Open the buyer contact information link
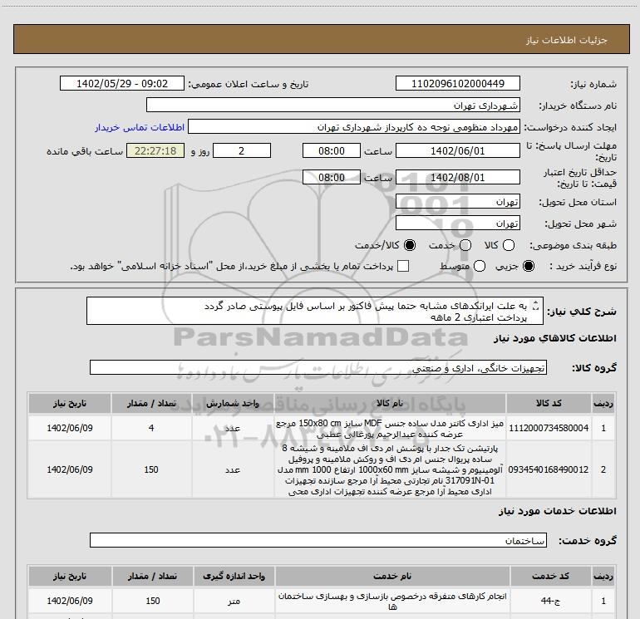640x619 pixels. (140, 127)
